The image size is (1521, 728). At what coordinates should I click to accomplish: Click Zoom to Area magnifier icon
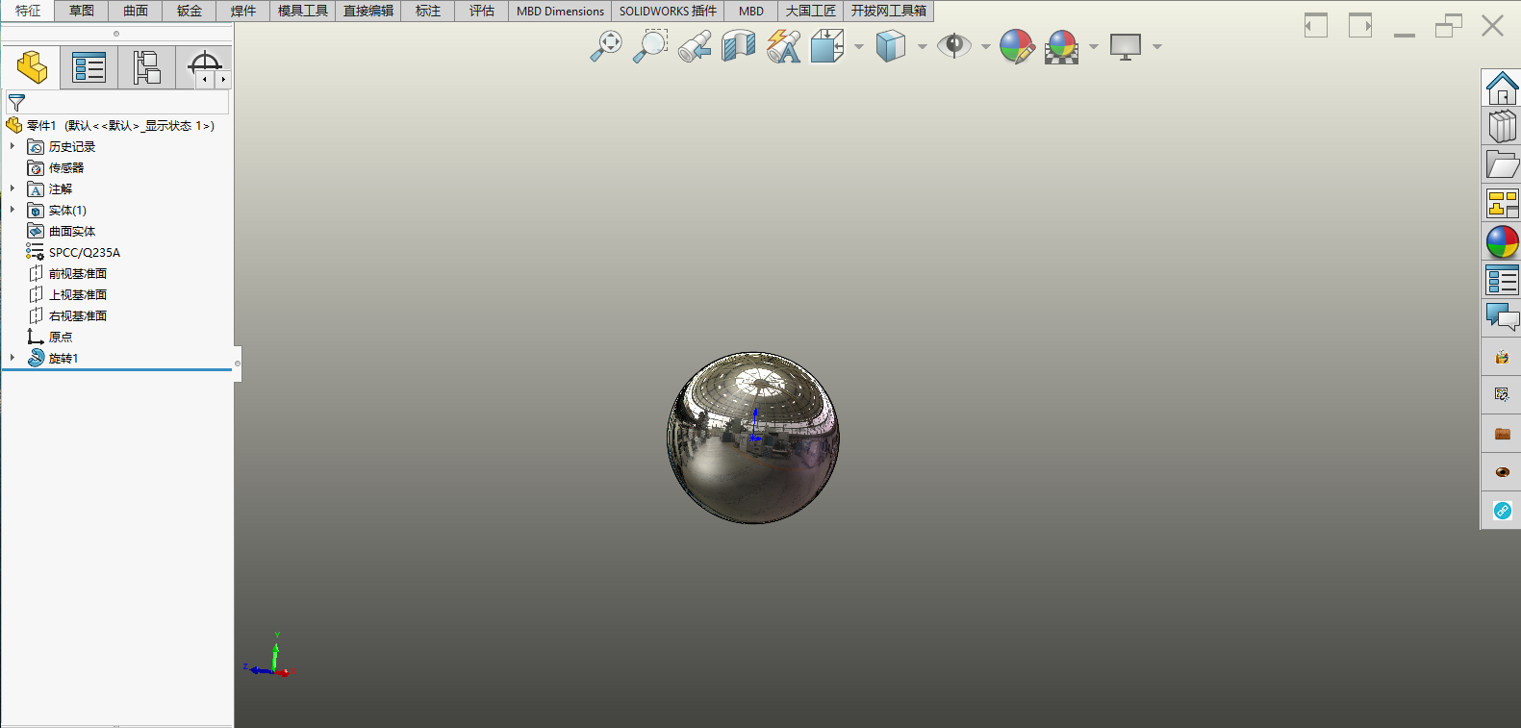click(650, 45)
